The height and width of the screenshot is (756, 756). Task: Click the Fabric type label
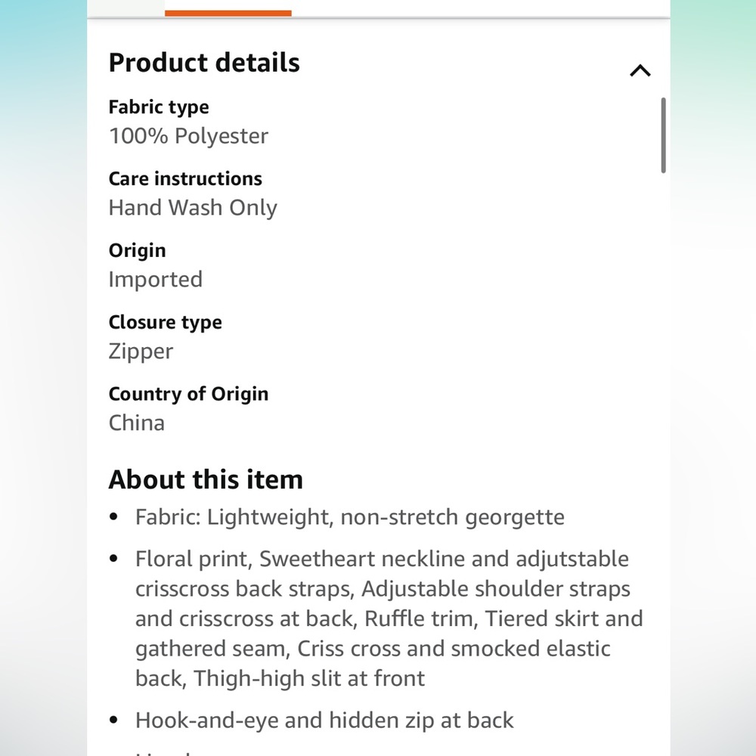coord(159,107)
